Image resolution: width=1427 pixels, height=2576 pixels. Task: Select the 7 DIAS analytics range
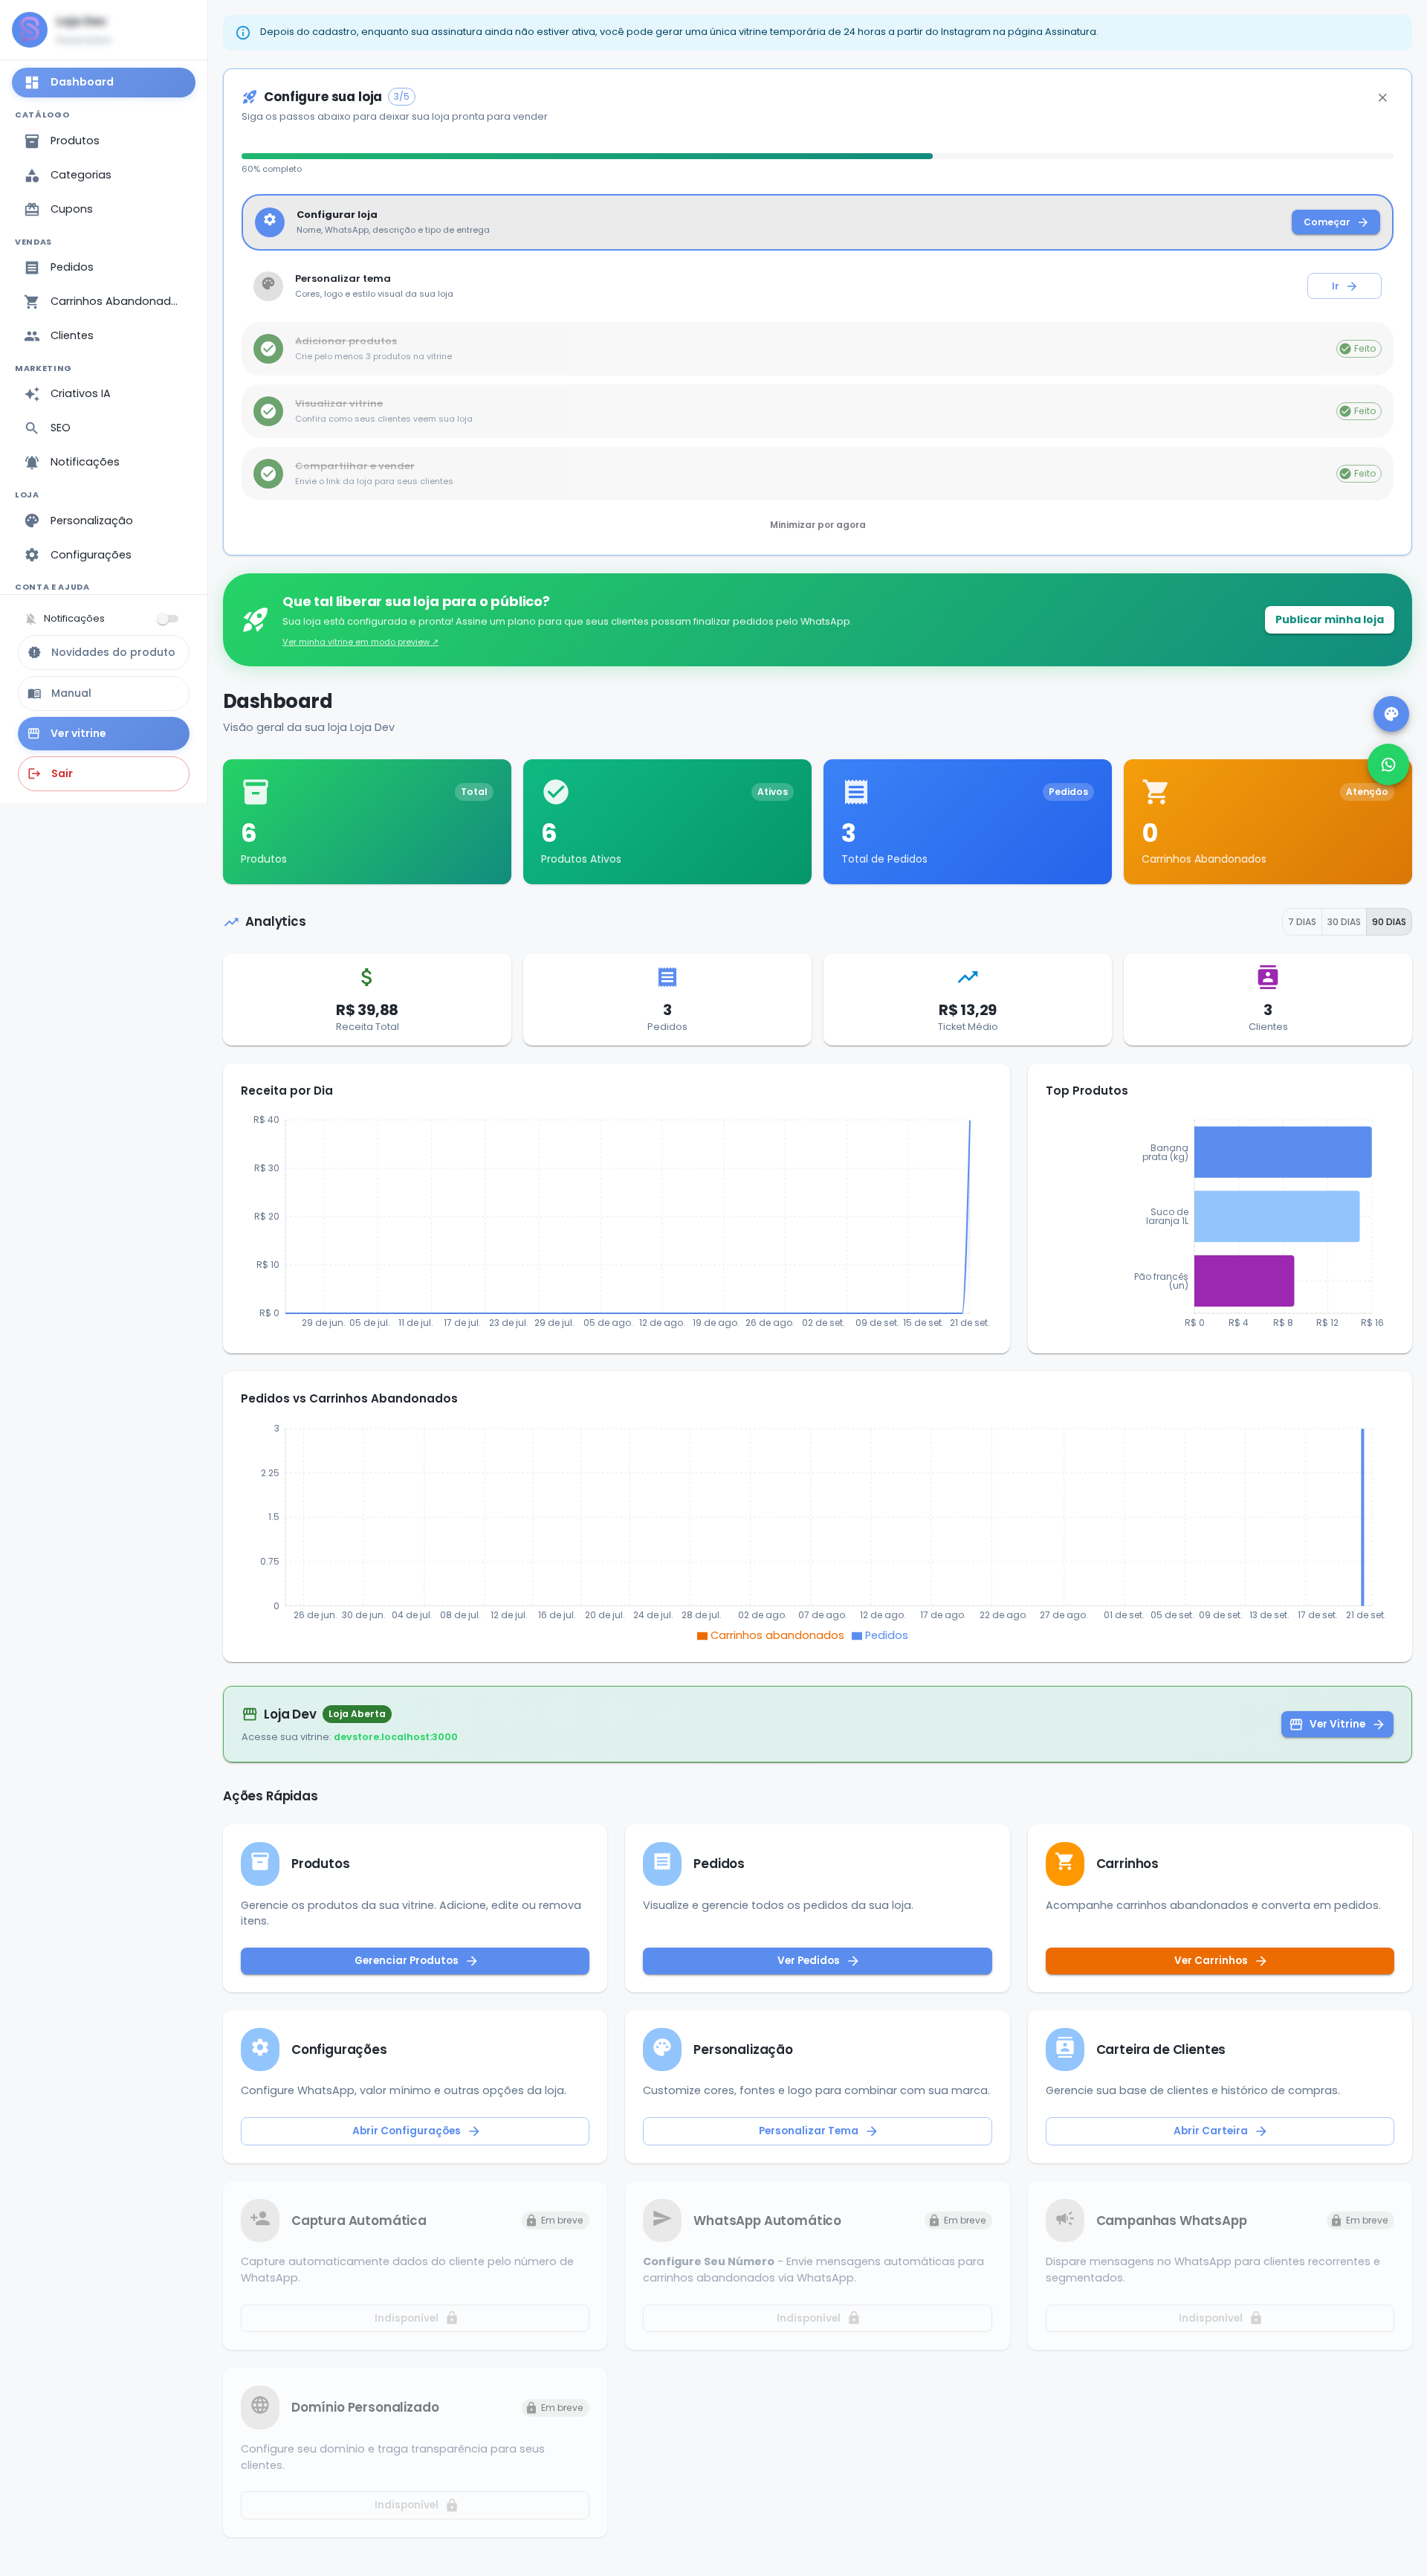pos(1301,922)
